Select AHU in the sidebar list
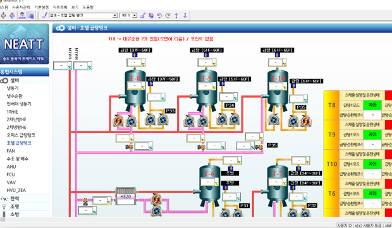Image resolution: width=392 pixels, height=228 pixels. pos(11,167)
